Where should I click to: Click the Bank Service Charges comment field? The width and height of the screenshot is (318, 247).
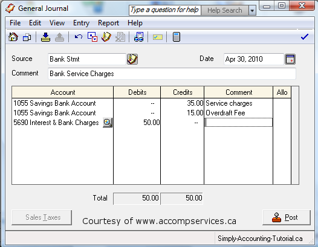172,74
